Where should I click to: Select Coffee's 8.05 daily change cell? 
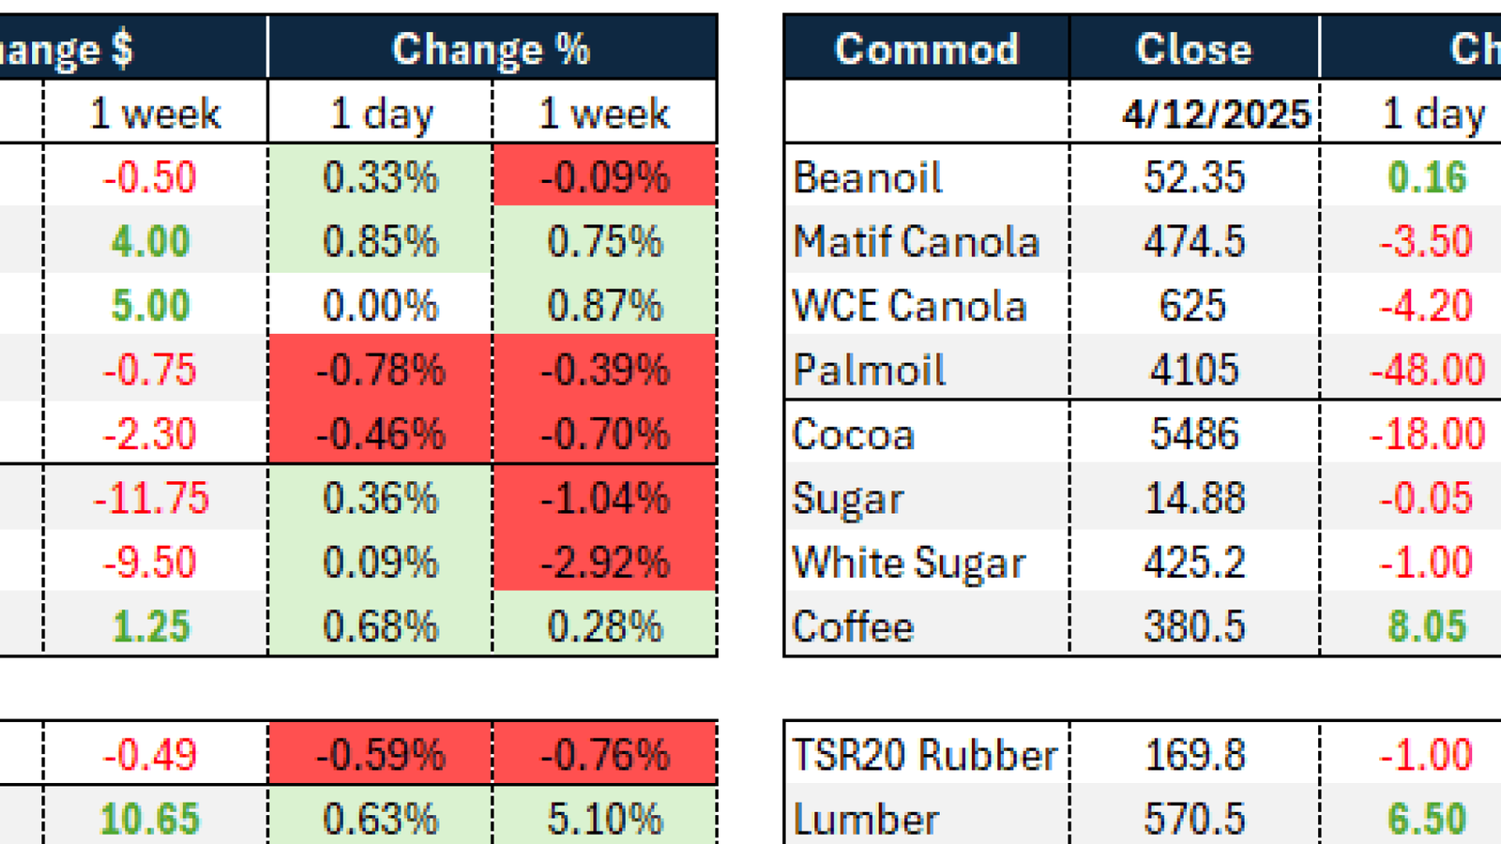click(x=1427, y=626)
